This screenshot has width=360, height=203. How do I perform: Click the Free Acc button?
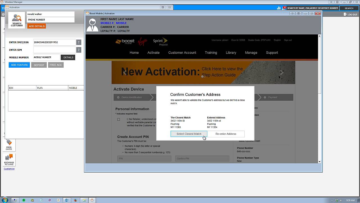(x=56, y=65)
